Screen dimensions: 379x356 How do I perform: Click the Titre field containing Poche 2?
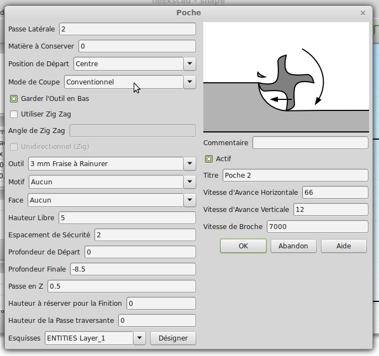pyautogui.click(x=296, y=176)
